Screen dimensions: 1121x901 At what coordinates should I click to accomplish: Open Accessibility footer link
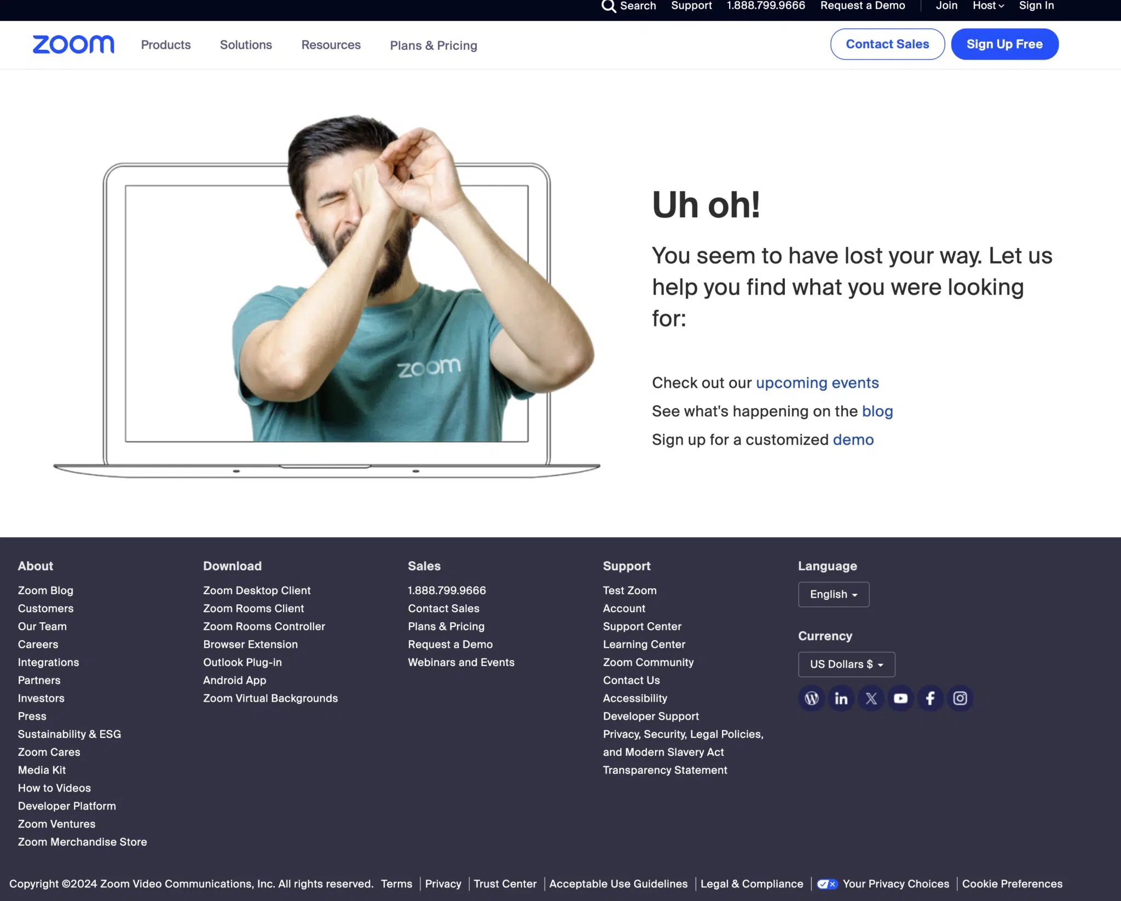tap(635, 698)
